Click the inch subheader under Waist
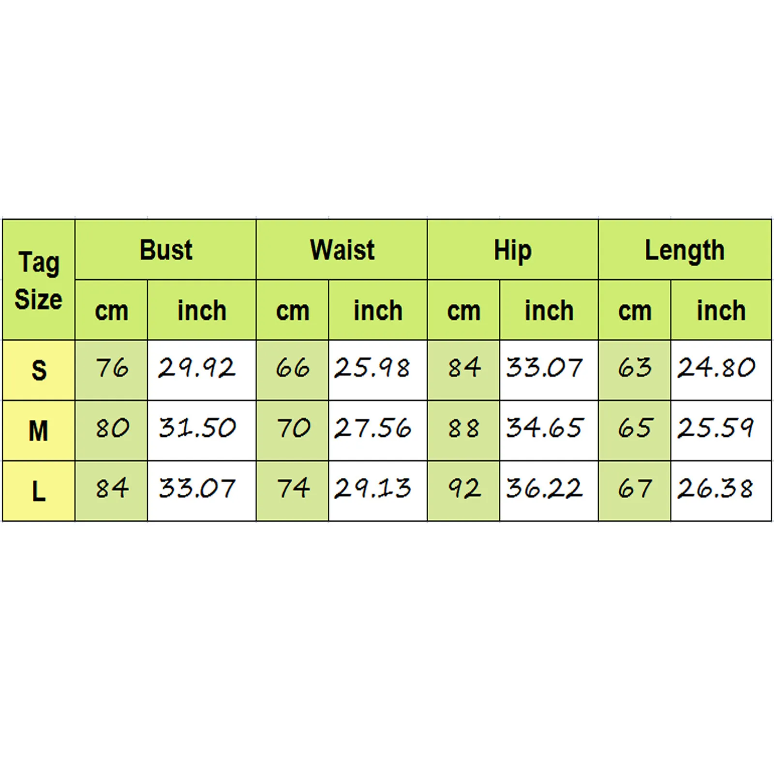The width and height of the screenshot is (774, 774). (378, 310)
